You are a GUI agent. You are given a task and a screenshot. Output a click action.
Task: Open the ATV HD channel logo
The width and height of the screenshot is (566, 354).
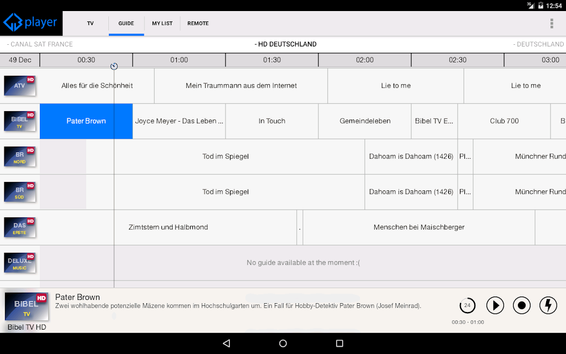point(20,86)
